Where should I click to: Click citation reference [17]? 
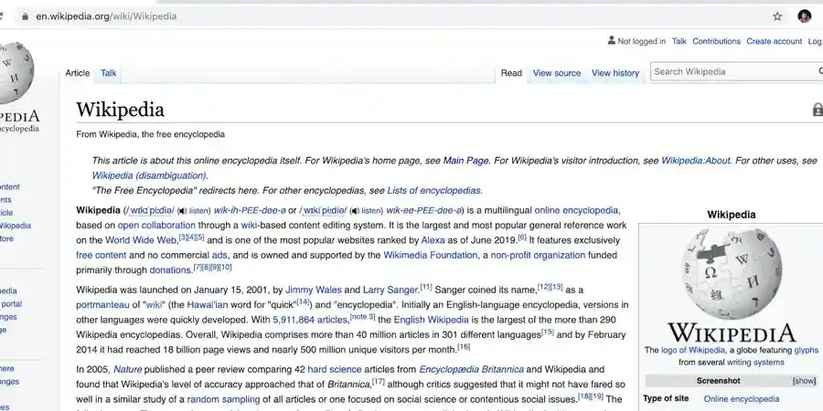point(378,381)
